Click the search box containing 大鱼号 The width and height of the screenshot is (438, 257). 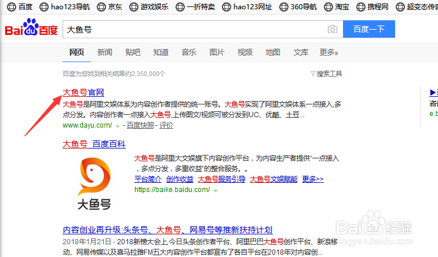[x=203, y=29]
